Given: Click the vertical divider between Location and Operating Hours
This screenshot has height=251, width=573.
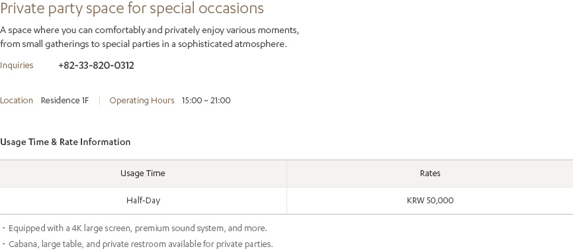Looking at the screenshot, I should (x=99, y=101).
